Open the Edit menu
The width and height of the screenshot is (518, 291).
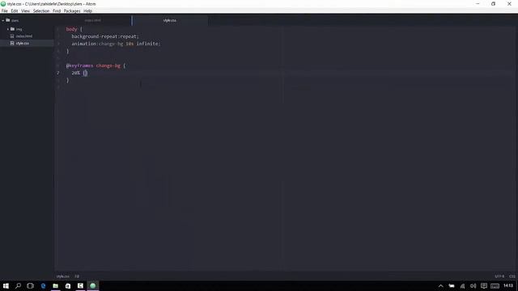[15, 11]
